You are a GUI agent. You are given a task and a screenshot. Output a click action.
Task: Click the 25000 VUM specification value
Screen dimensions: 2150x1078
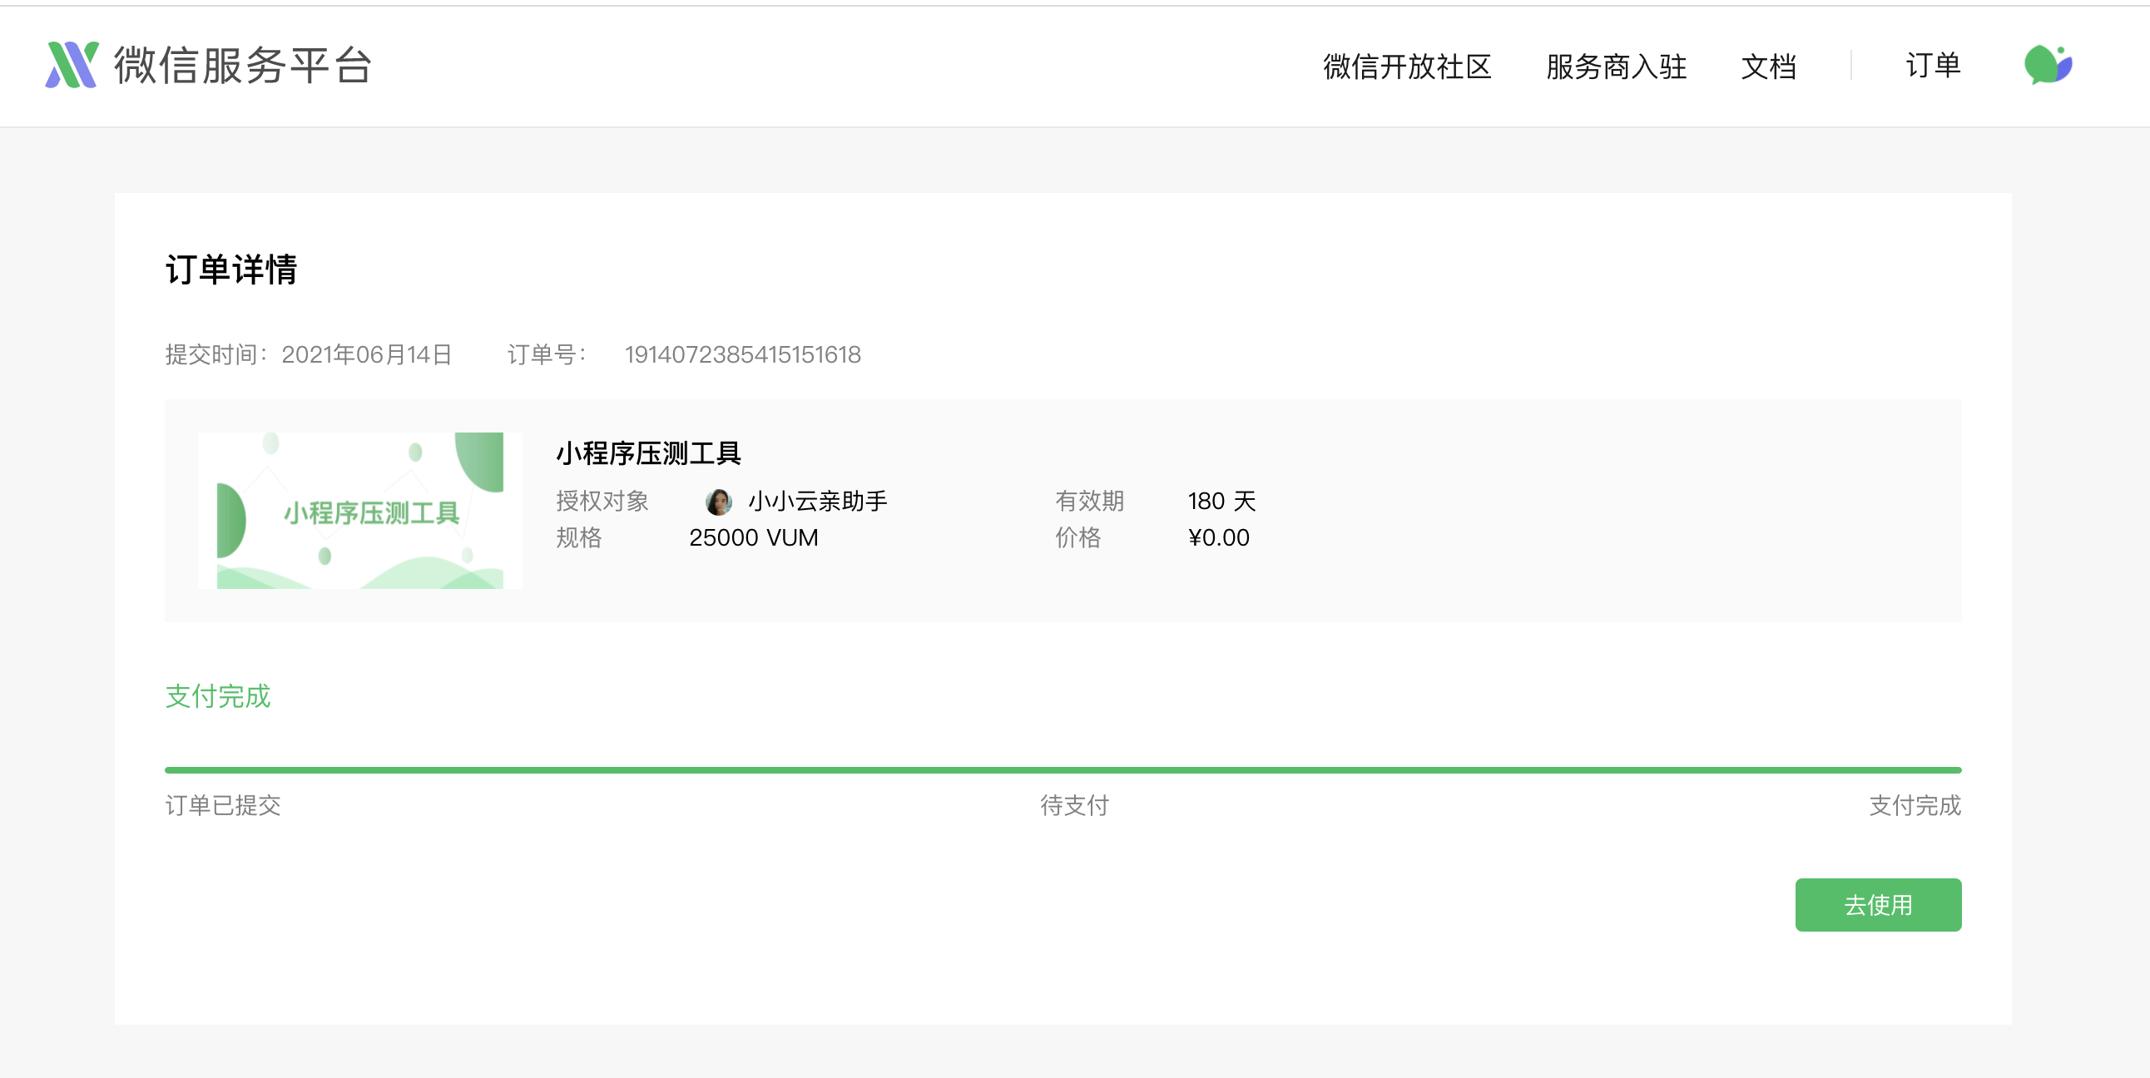(x=754, y=537)
